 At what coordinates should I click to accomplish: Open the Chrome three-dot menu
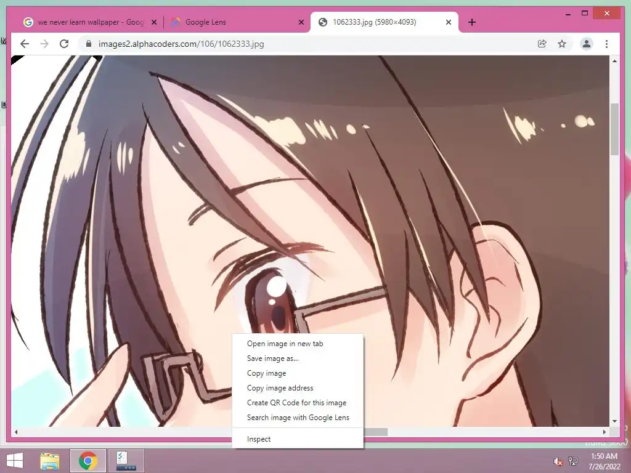606,44
